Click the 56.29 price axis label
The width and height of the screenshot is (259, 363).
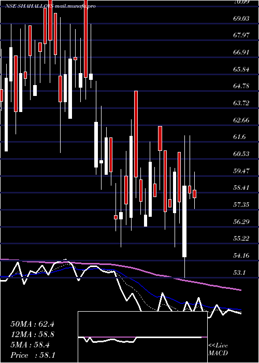pos(241,222)
